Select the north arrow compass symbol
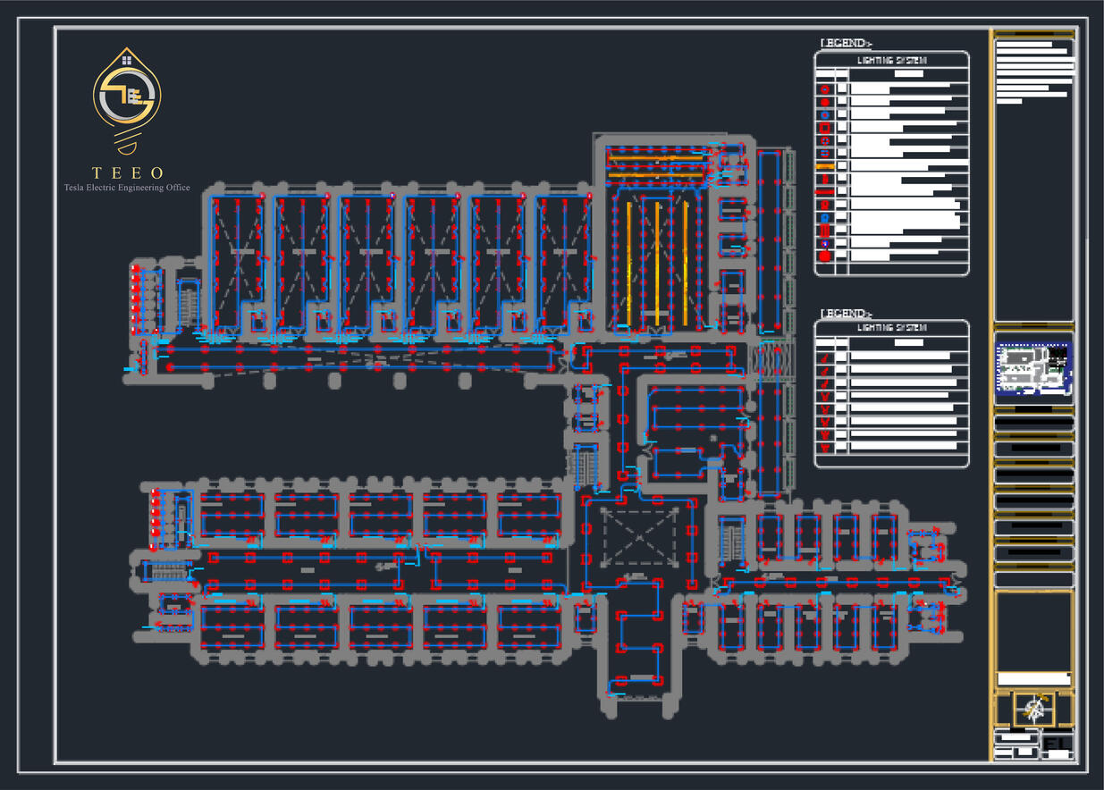Screen dimensions: 1104x790 pos(1035,710)
